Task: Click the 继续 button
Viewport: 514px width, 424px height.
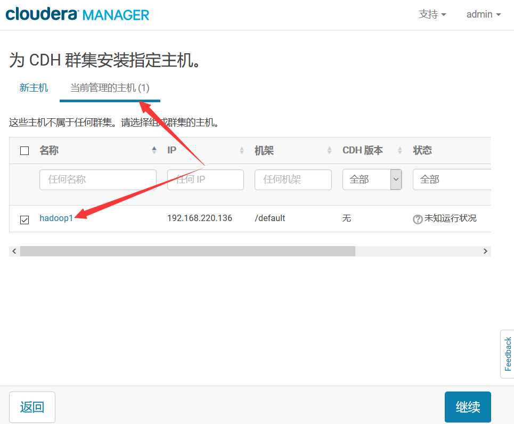Action: (468, 407)
